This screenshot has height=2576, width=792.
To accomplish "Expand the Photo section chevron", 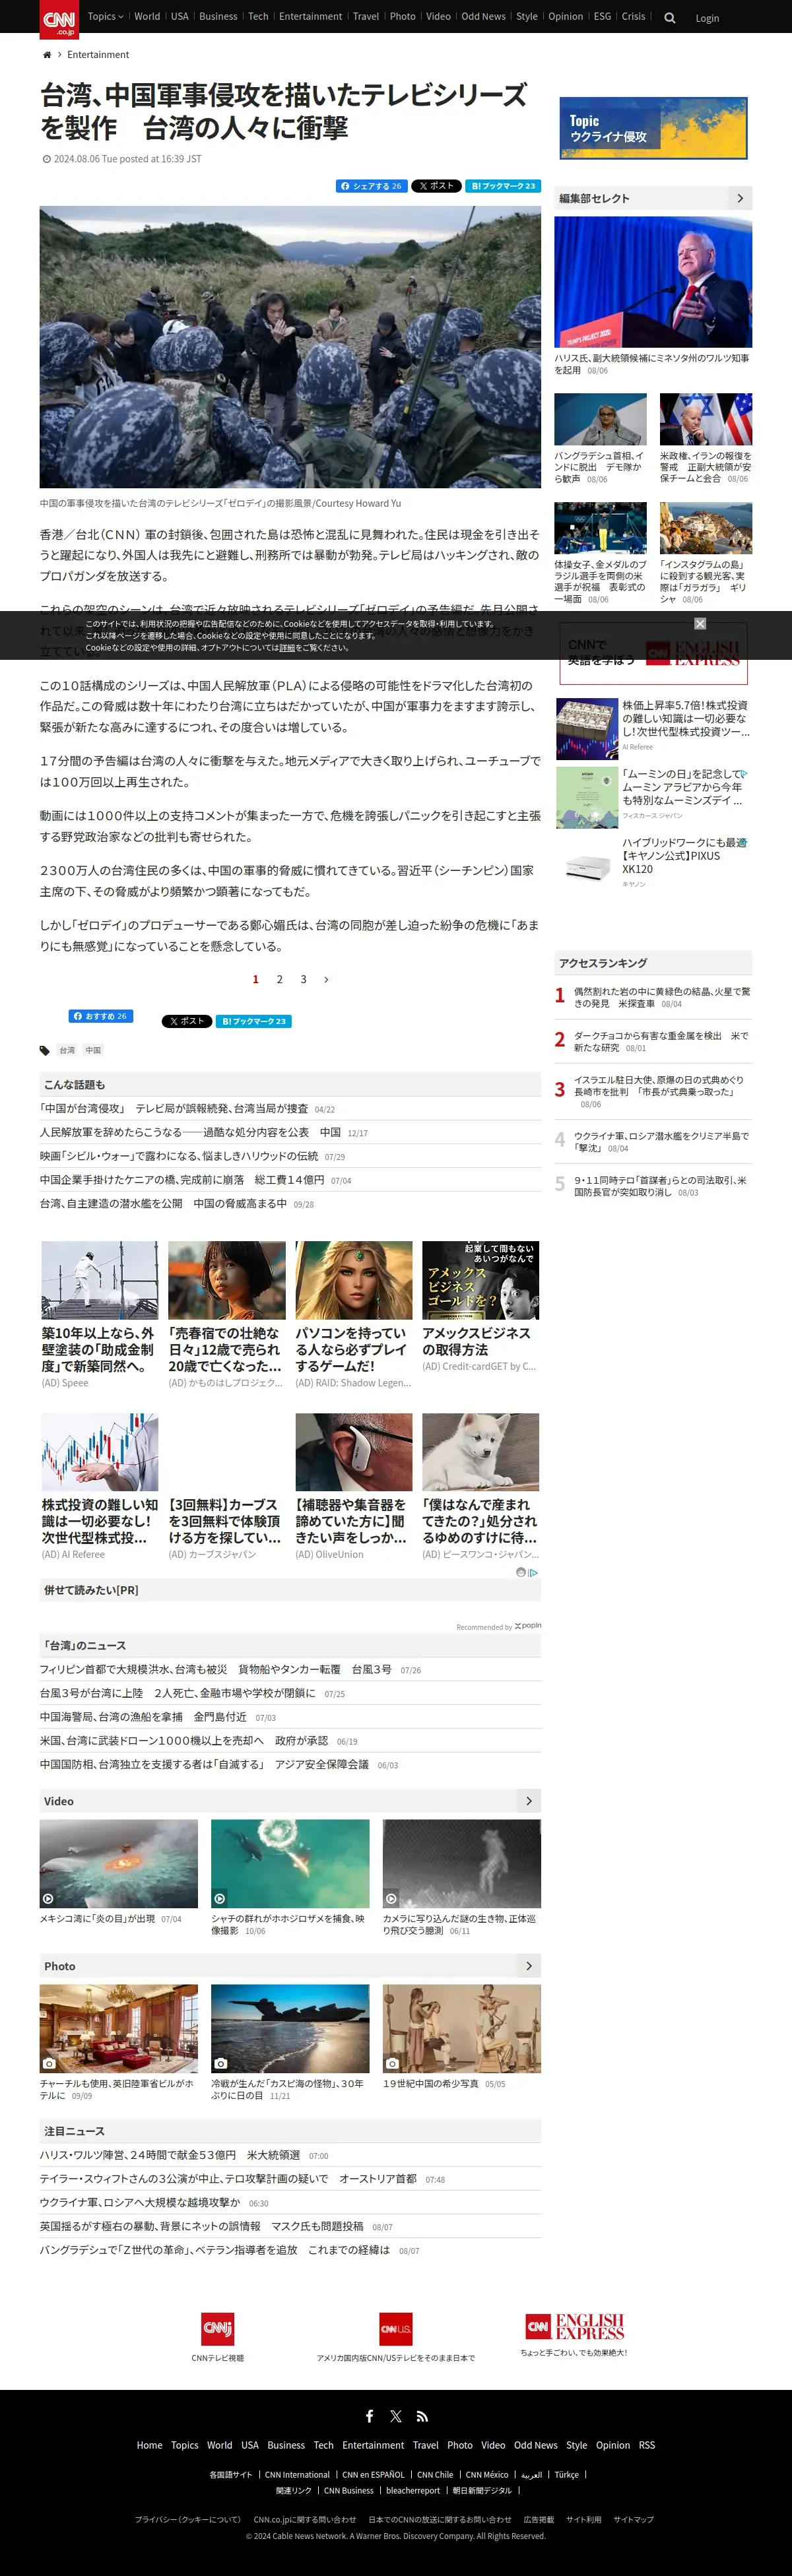I will point(529,1966).
